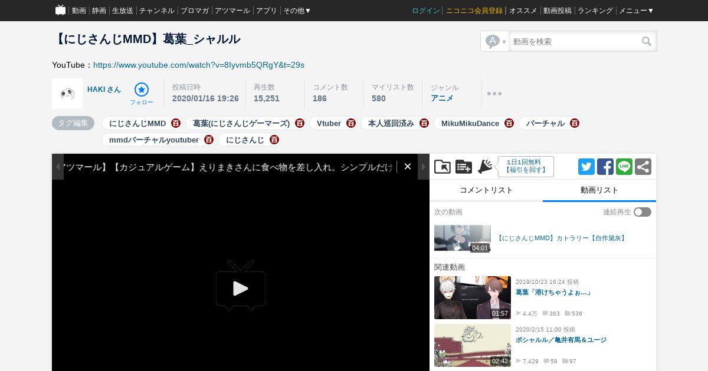Open the 動画 menu item
Viewport: 708px width, 371px height.
(79, 11)
